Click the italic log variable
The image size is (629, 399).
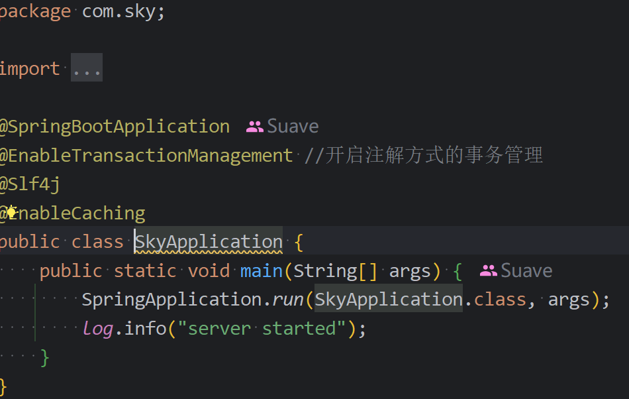[x=98, y=329]
